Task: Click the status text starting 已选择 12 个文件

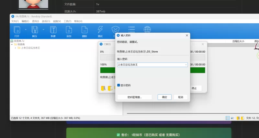Action: click(45, 118)
